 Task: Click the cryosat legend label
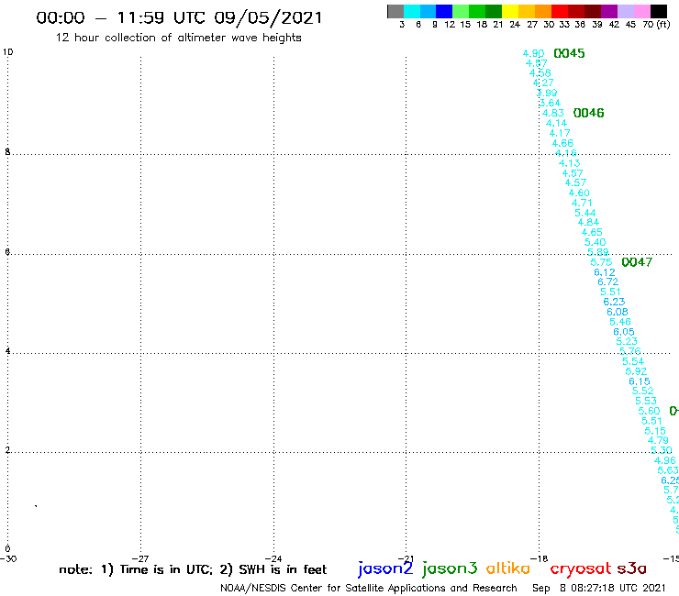(580, 569)
